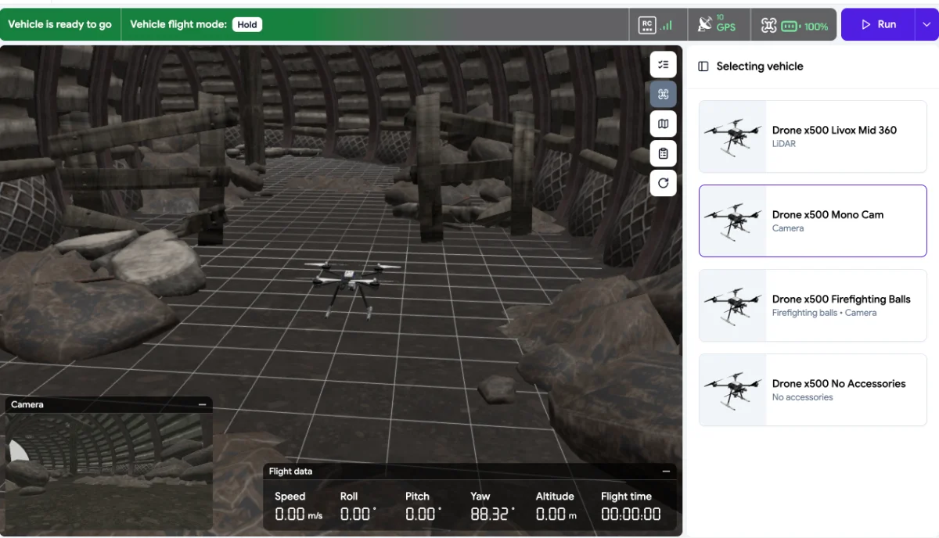939x538 pixels.
Task: Click the Livox Mid 360 drone thumbnail
Action: (x=732, y=137)
